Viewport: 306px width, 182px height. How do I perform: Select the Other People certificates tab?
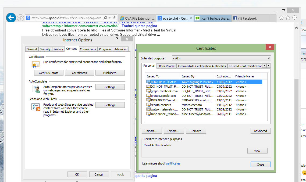point(166,66)
